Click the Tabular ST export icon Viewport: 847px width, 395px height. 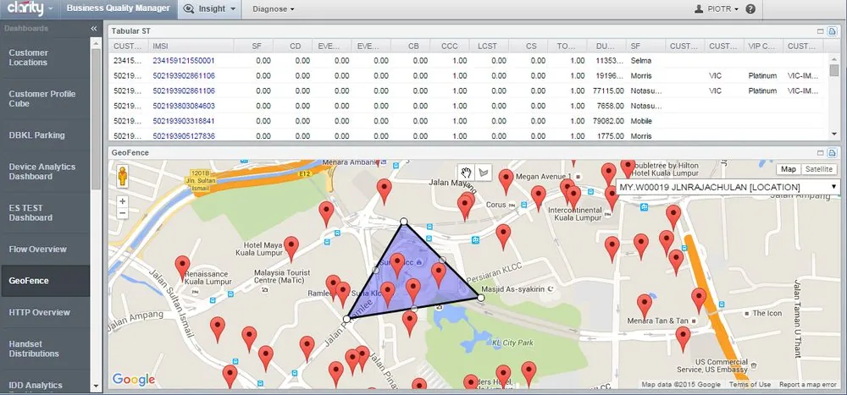coord(833,31)
